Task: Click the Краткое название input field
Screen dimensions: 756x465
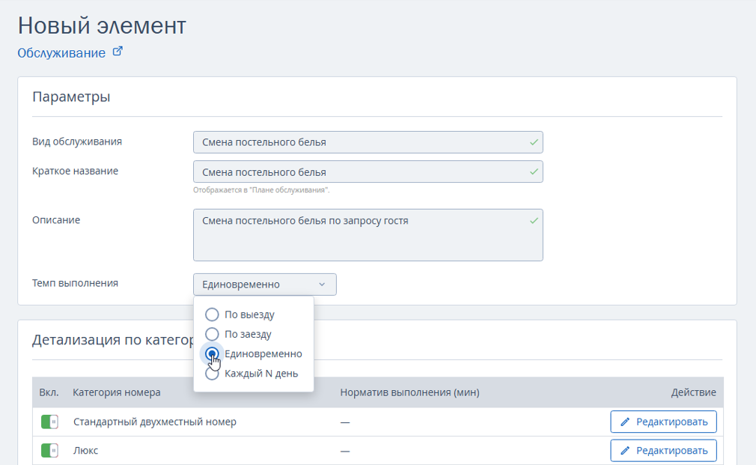Action: (368, 171)
